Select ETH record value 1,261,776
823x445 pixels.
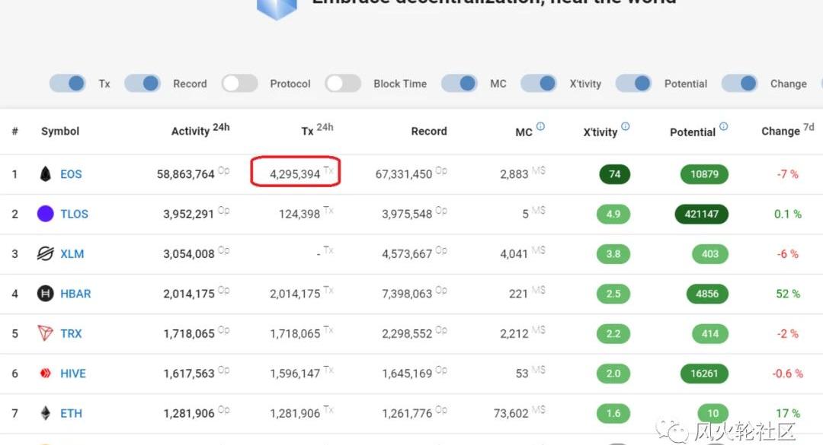pyautogui.click(x=407, y=413)
